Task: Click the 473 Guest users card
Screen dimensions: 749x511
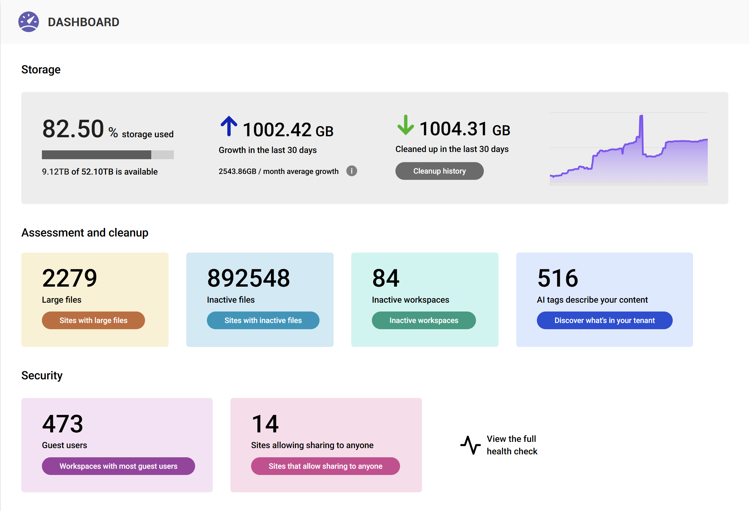Action: point(117,445)
